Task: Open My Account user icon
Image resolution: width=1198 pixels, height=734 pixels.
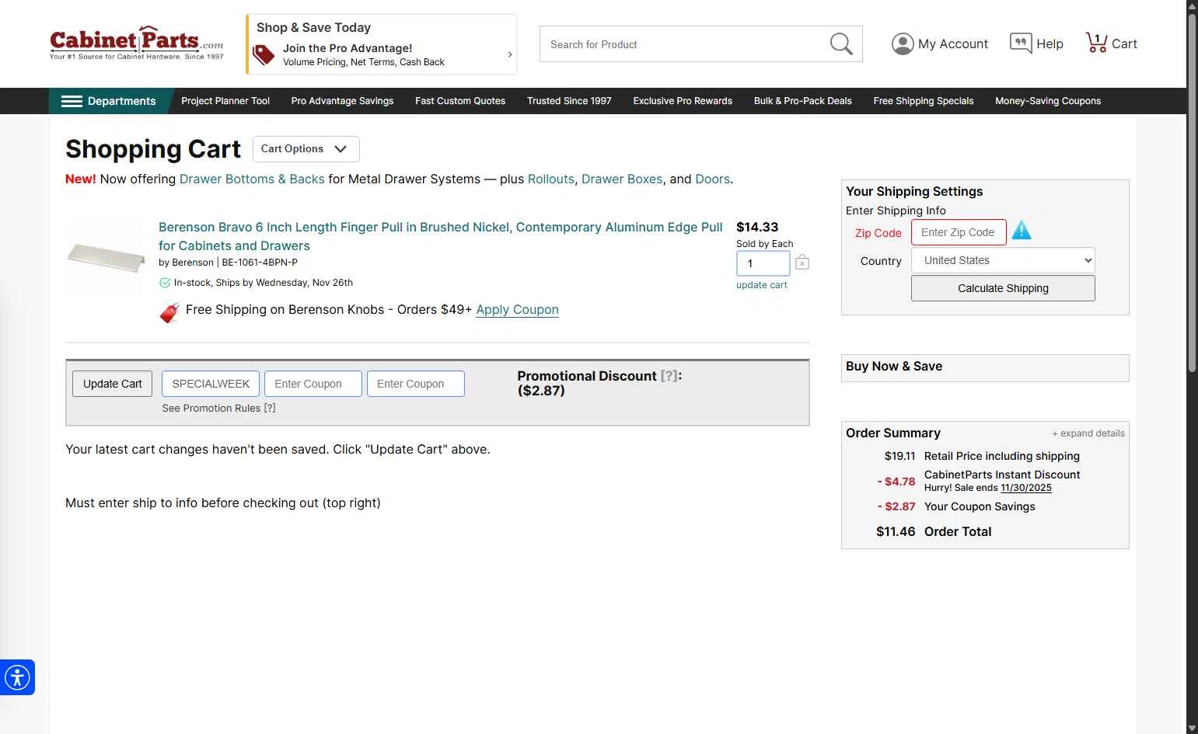Action: pos(902,43)
